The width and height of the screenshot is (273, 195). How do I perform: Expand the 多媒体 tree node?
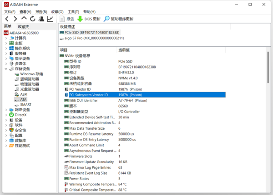point(6,63)
